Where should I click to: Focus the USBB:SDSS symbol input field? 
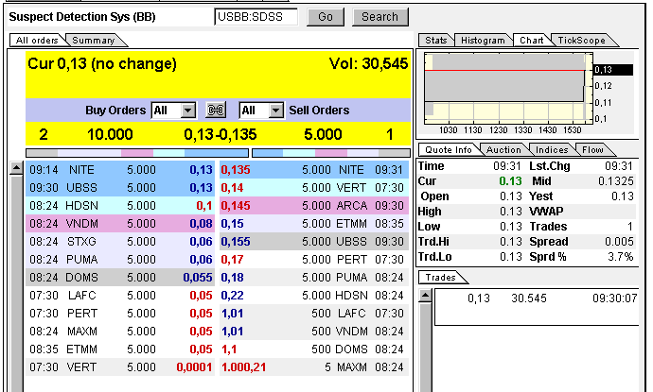[x=256, y=17]
